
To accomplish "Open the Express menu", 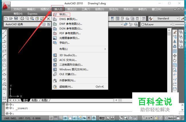I will (32, 14).
